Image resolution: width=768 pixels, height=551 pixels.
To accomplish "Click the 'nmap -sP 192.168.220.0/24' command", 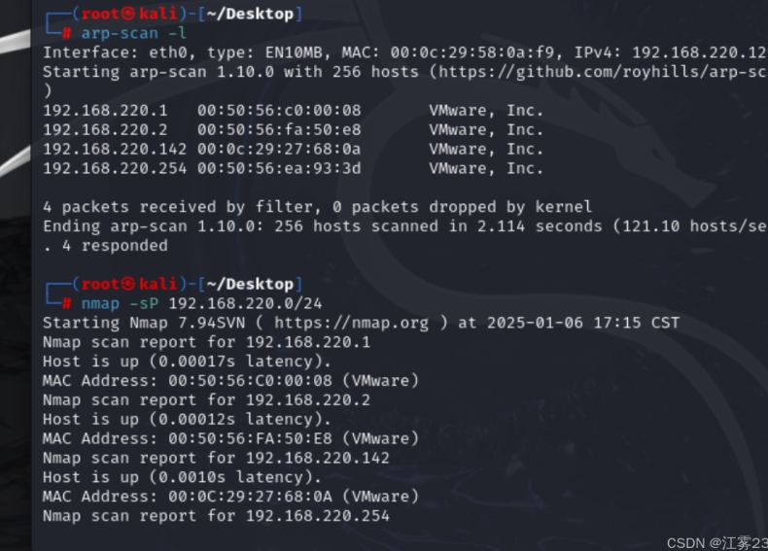I will [201, 303].
